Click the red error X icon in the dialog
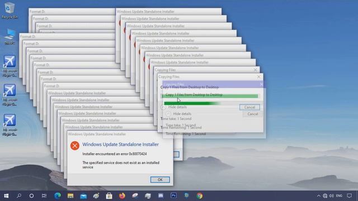 (74, 146)
